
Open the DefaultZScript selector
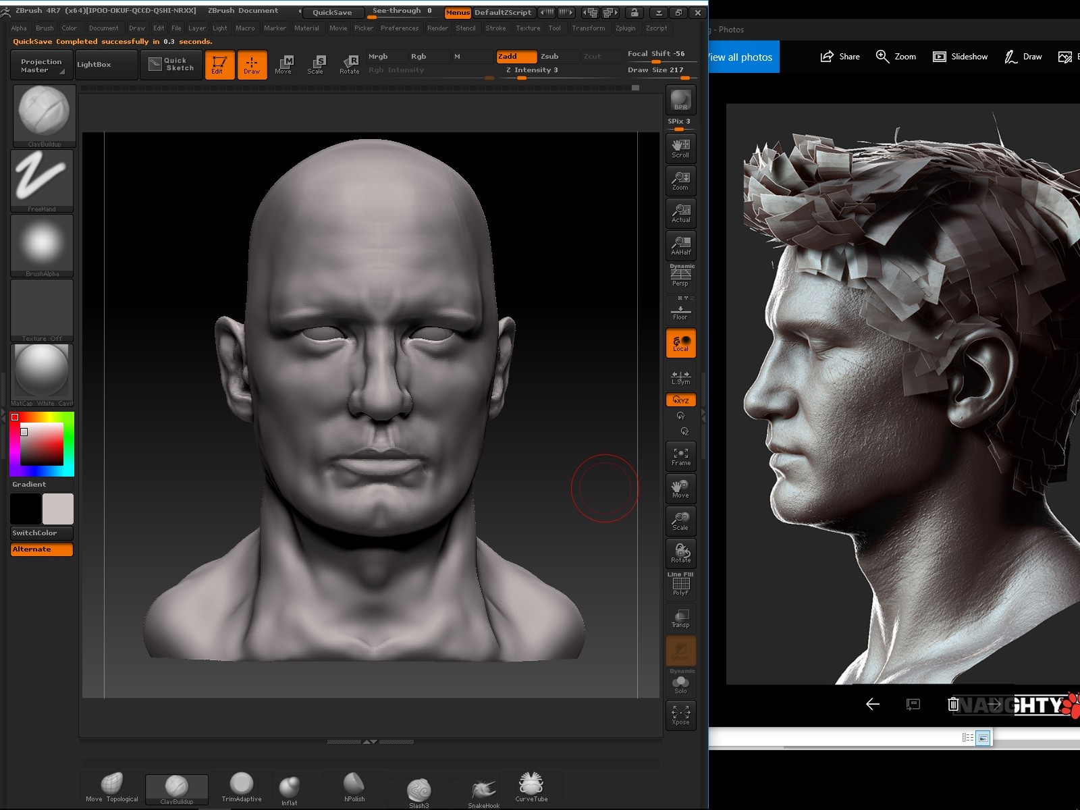[503, 11]
